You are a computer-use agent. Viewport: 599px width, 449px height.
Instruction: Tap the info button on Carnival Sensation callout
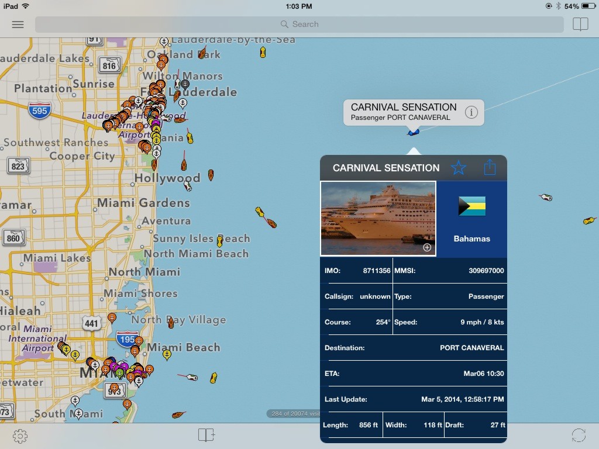point(471,112)
